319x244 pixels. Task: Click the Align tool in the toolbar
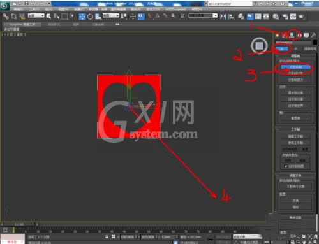[x=231, y=17]
